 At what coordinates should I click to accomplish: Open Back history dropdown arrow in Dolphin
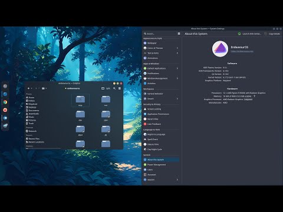click(x=31, y=88)
